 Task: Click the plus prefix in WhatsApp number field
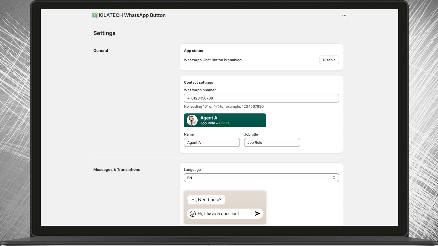[188, 98]
